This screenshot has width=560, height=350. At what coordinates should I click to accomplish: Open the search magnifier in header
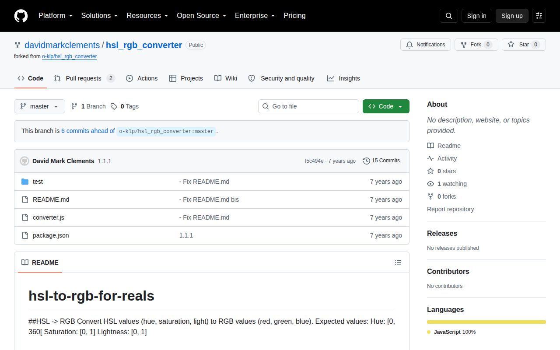449,16
